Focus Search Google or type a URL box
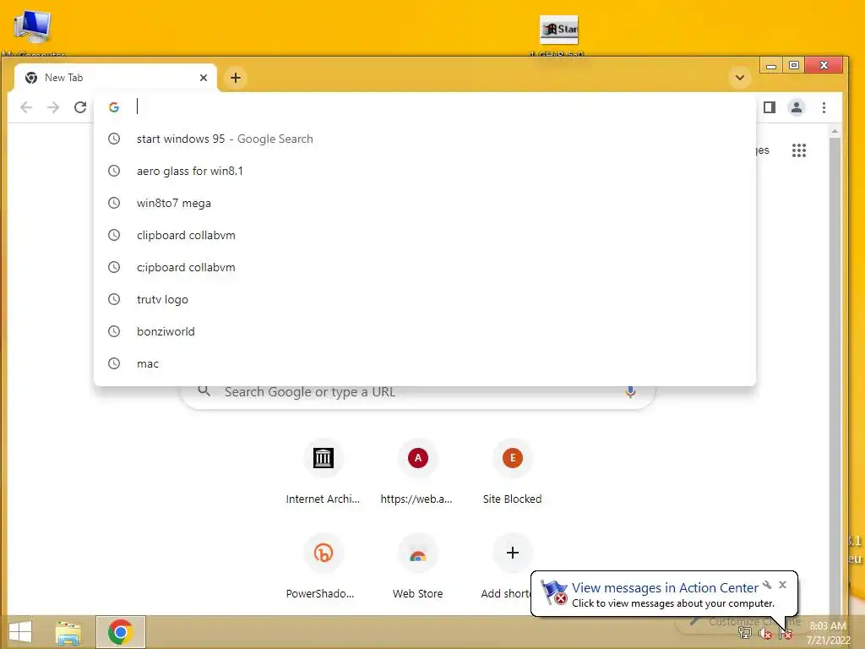The height and width of the screenshot is (649, 865). pyautogui.click(x=417, y=392)
